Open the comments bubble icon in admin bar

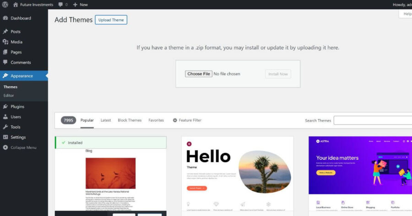60,5
